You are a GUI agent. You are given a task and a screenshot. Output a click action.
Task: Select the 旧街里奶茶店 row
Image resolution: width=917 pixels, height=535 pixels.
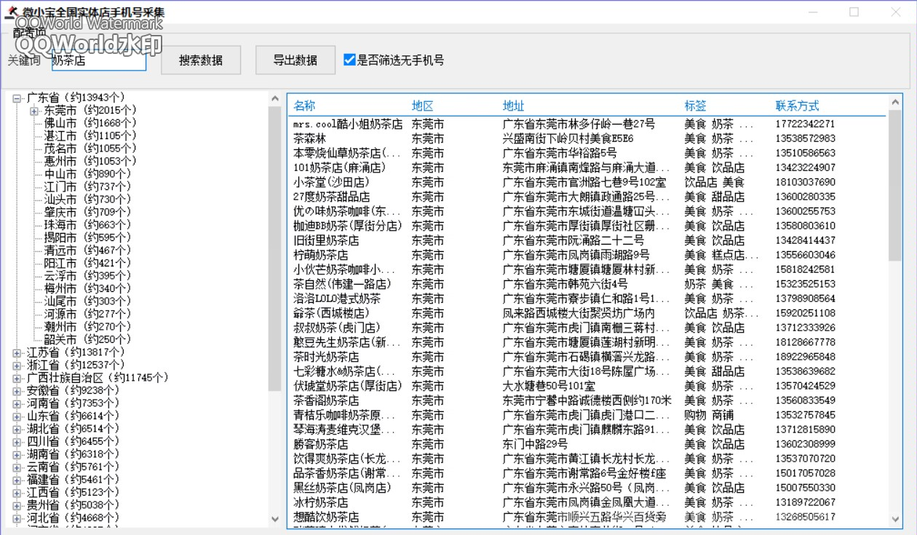(588, 240)
